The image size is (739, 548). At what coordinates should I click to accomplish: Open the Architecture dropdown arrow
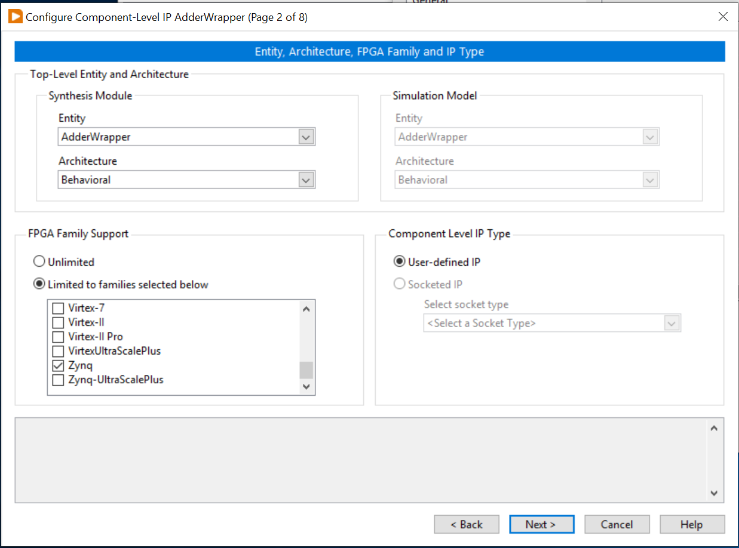[x=306, y=180]
